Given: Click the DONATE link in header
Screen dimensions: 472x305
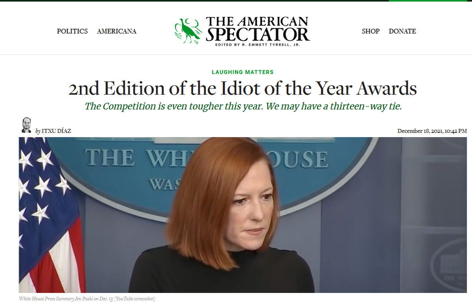Looking at the screenshot, I should [402, 31].
